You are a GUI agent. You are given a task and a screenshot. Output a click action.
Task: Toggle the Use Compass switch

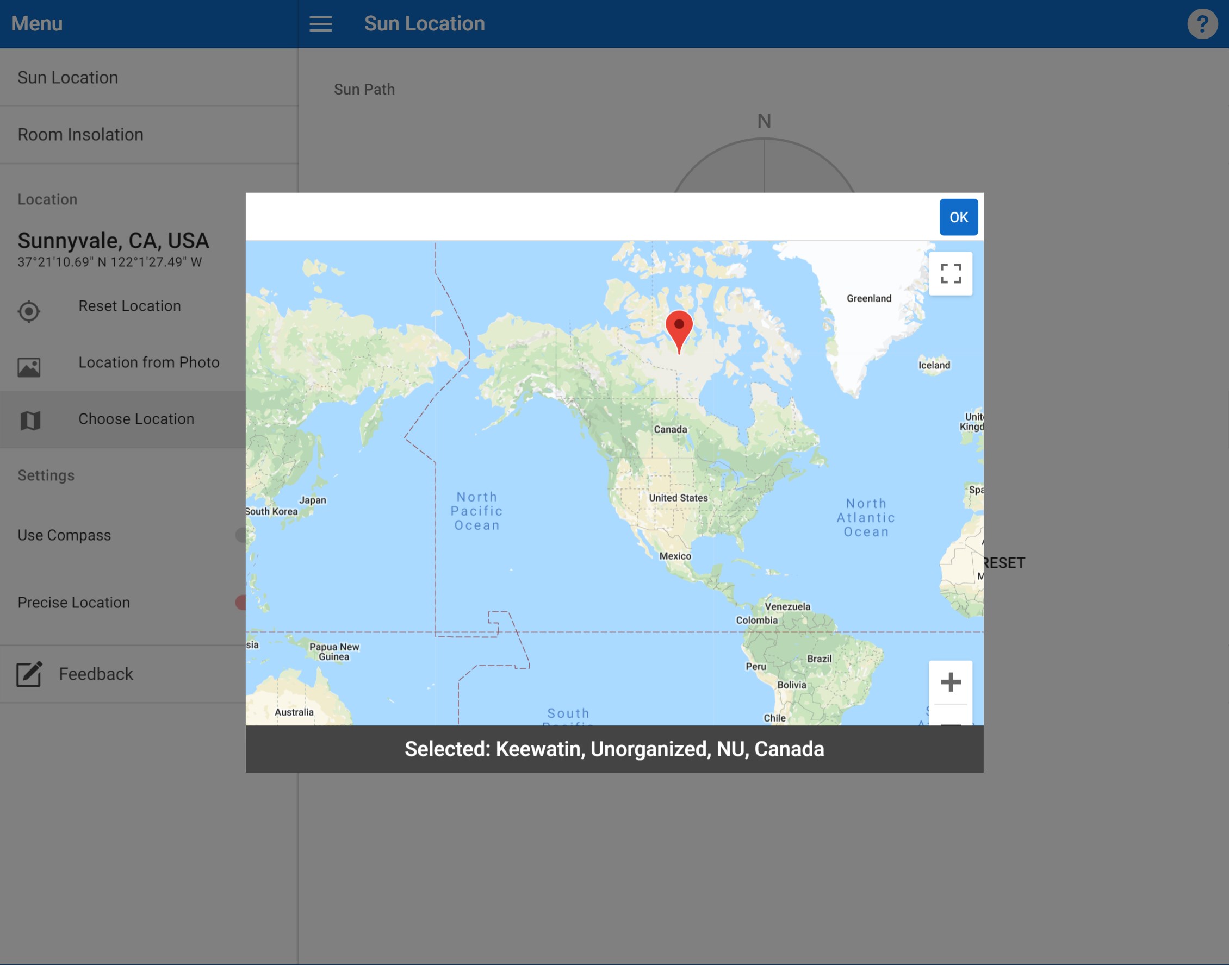coord(241,535)
